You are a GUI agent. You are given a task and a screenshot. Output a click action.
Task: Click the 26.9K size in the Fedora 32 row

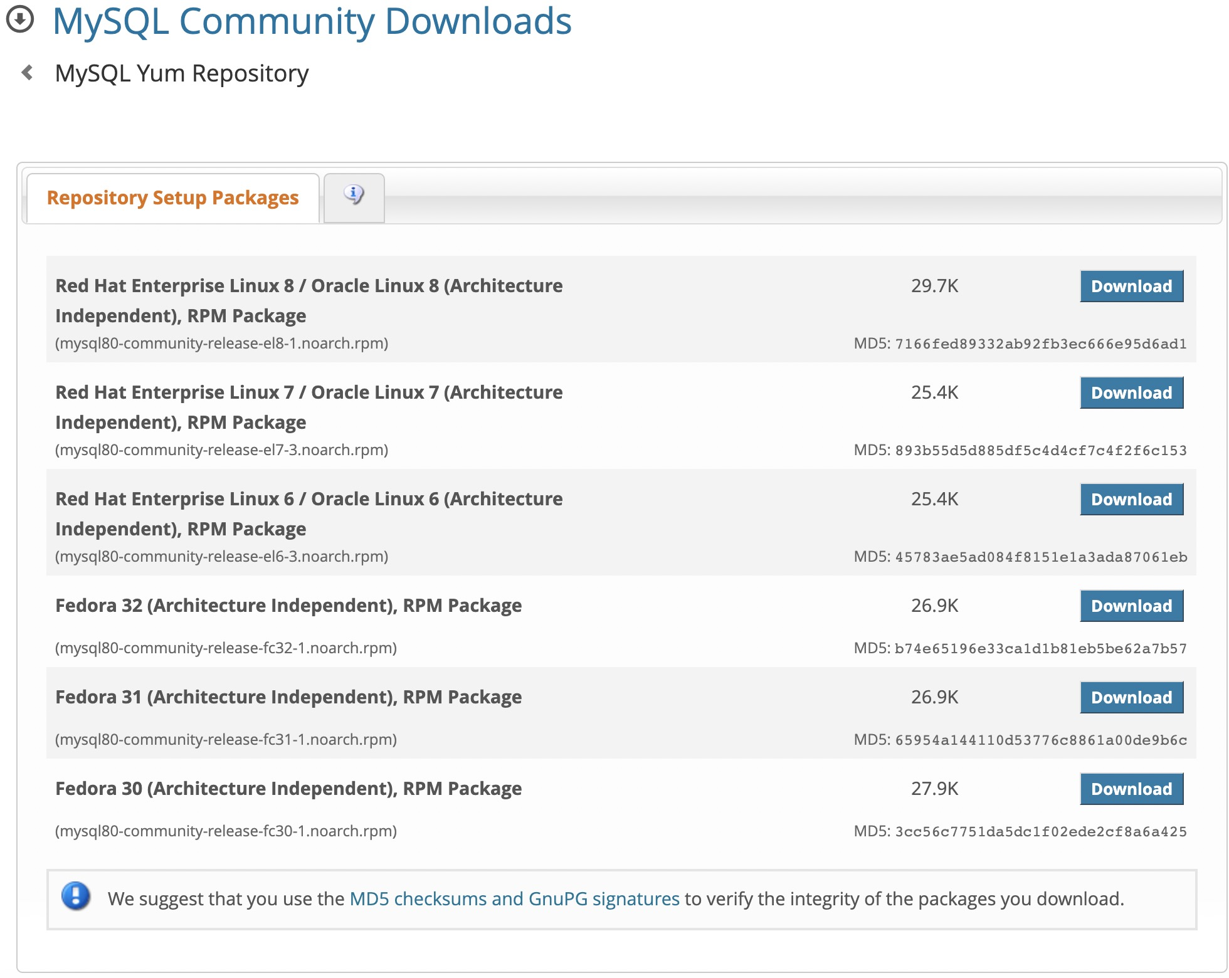pos(934,606)
